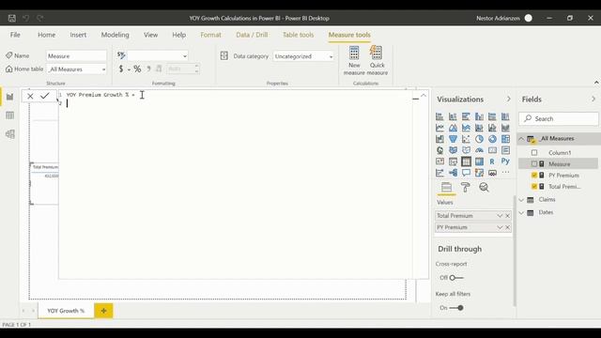Select the Q&A speech bubble visual
This screenshot has height=338, width=601.
(466, 173)
